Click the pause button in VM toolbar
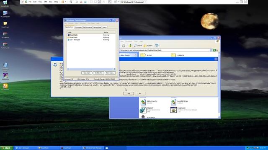The height and width of the screenshot is (150, 268). pos(62,2)
